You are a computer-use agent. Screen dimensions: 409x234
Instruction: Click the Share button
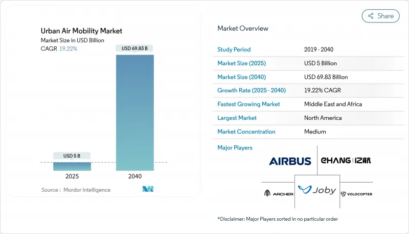(380, 16)
